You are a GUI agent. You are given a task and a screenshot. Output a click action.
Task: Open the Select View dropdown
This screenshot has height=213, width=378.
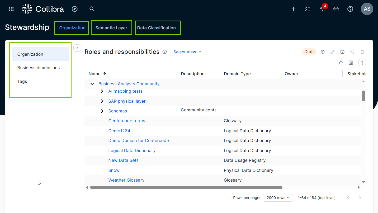click(x=187, y=52)
